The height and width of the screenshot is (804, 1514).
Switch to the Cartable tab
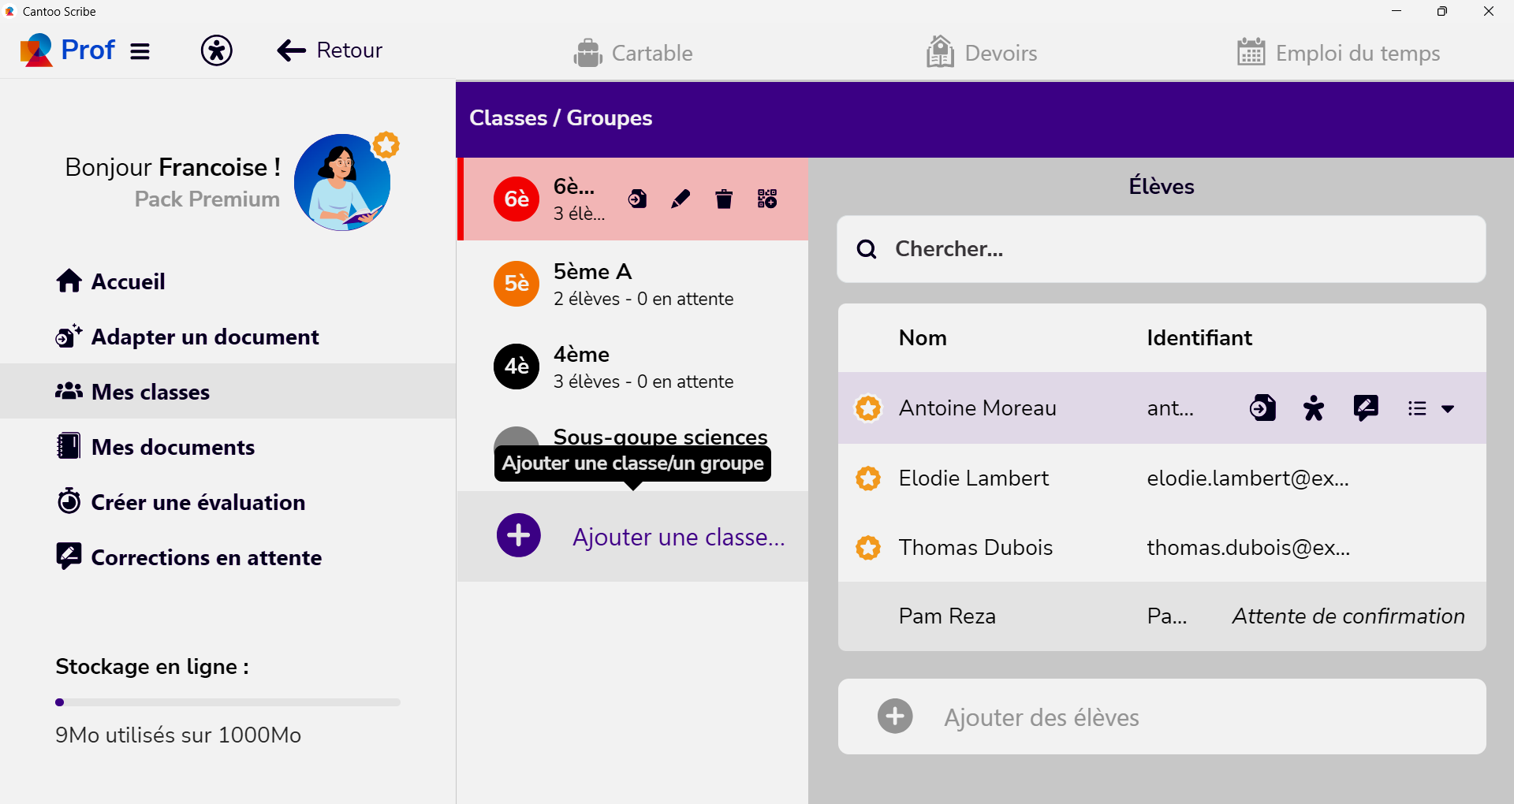coord(633,53)
